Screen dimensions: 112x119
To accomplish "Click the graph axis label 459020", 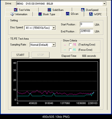I will pos(33,103).
